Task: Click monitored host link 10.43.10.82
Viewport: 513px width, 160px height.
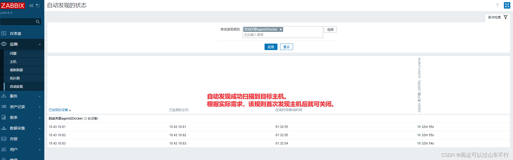Action: click(x=178, y=135)
